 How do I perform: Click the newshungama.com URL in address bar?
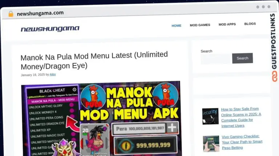point(40,13)
